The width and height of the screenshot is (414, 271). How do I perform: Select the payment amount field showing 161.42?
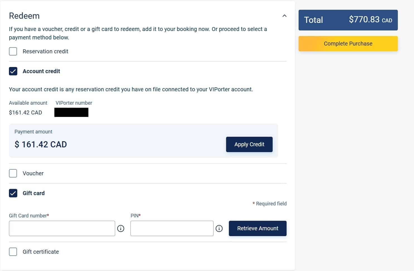pos(41,144)
